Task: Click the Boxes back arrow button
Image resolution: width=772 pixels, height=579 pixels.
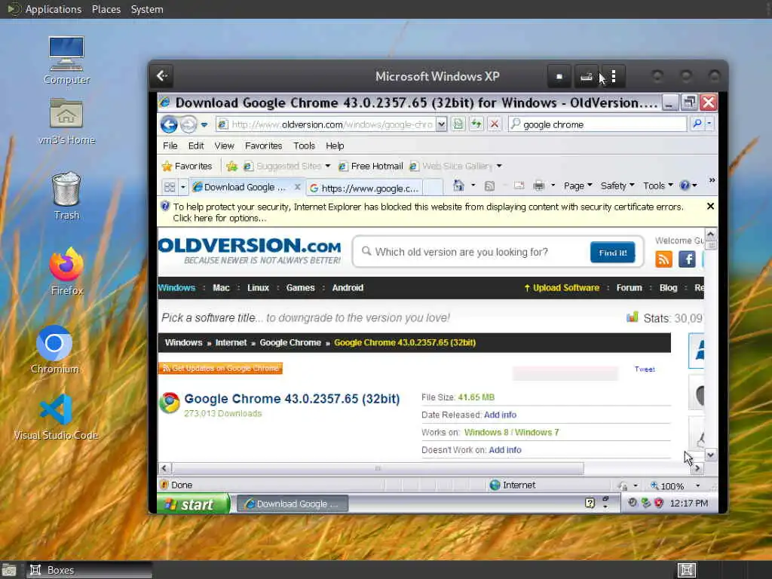Action: pyautogui.click(x=162, y=76)
